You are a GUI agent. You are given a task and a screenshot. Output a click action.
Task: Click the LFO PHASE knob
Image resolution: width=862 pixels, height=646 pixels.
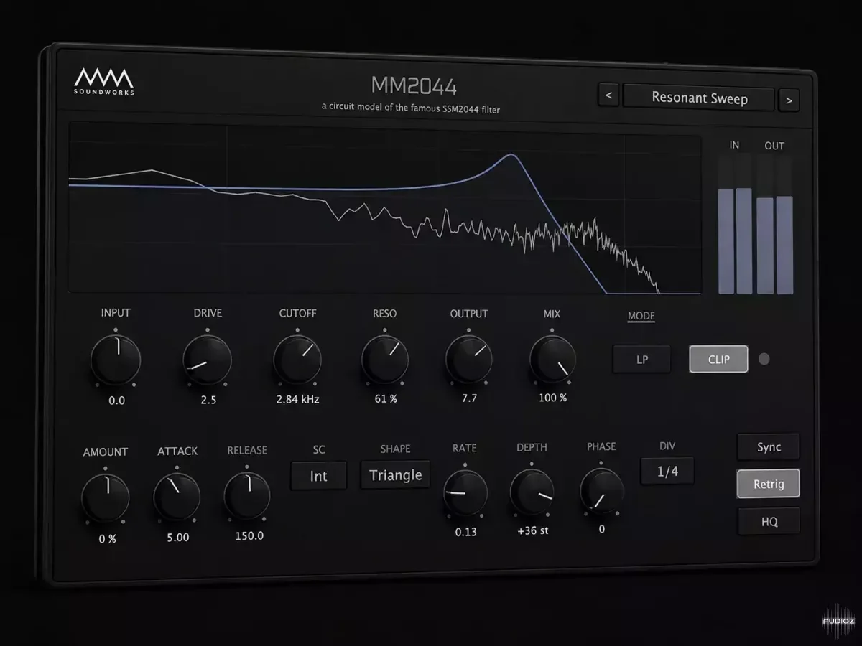(602, 491)
